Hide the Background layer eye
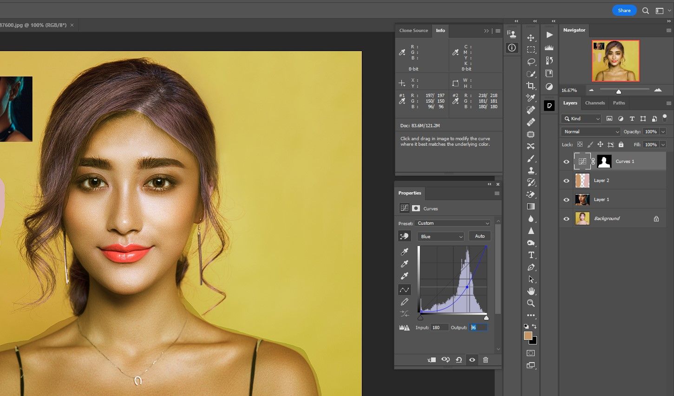The height and width of the screenshot is (396, 674). [566, 219]
